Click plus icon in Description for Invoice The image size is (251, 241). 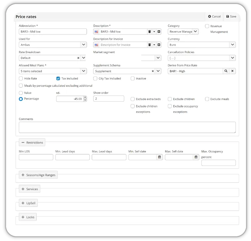pyautogui.click(x=159, y=45)
